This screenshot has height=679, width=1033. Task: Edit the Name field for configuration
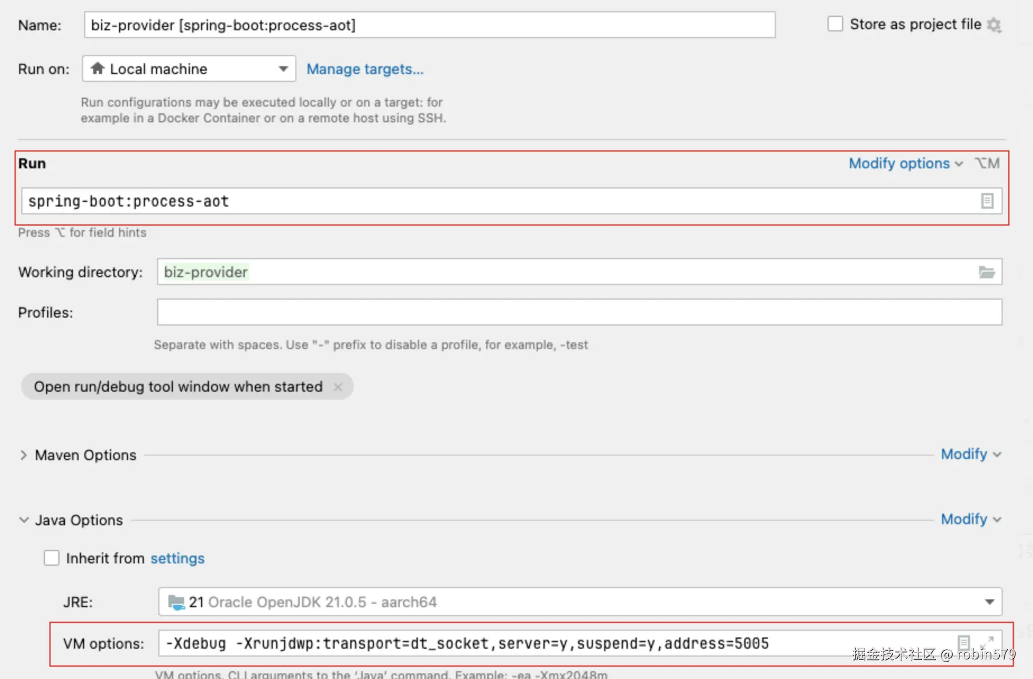click(430, 25)
